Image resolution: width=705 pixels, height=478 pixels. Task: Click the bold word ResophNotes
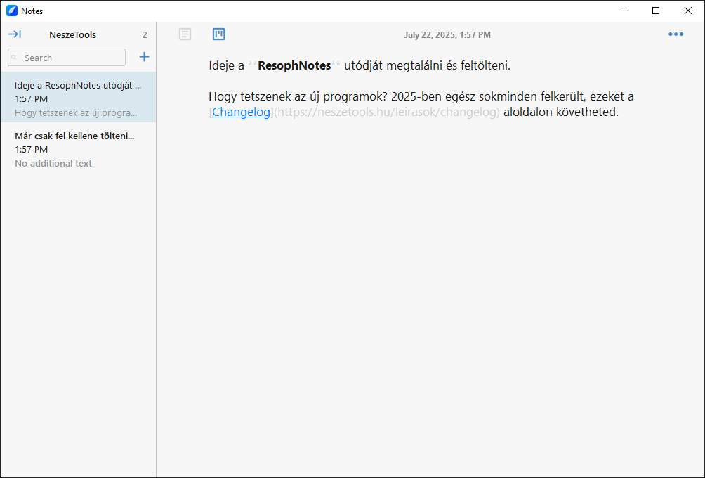294,65
